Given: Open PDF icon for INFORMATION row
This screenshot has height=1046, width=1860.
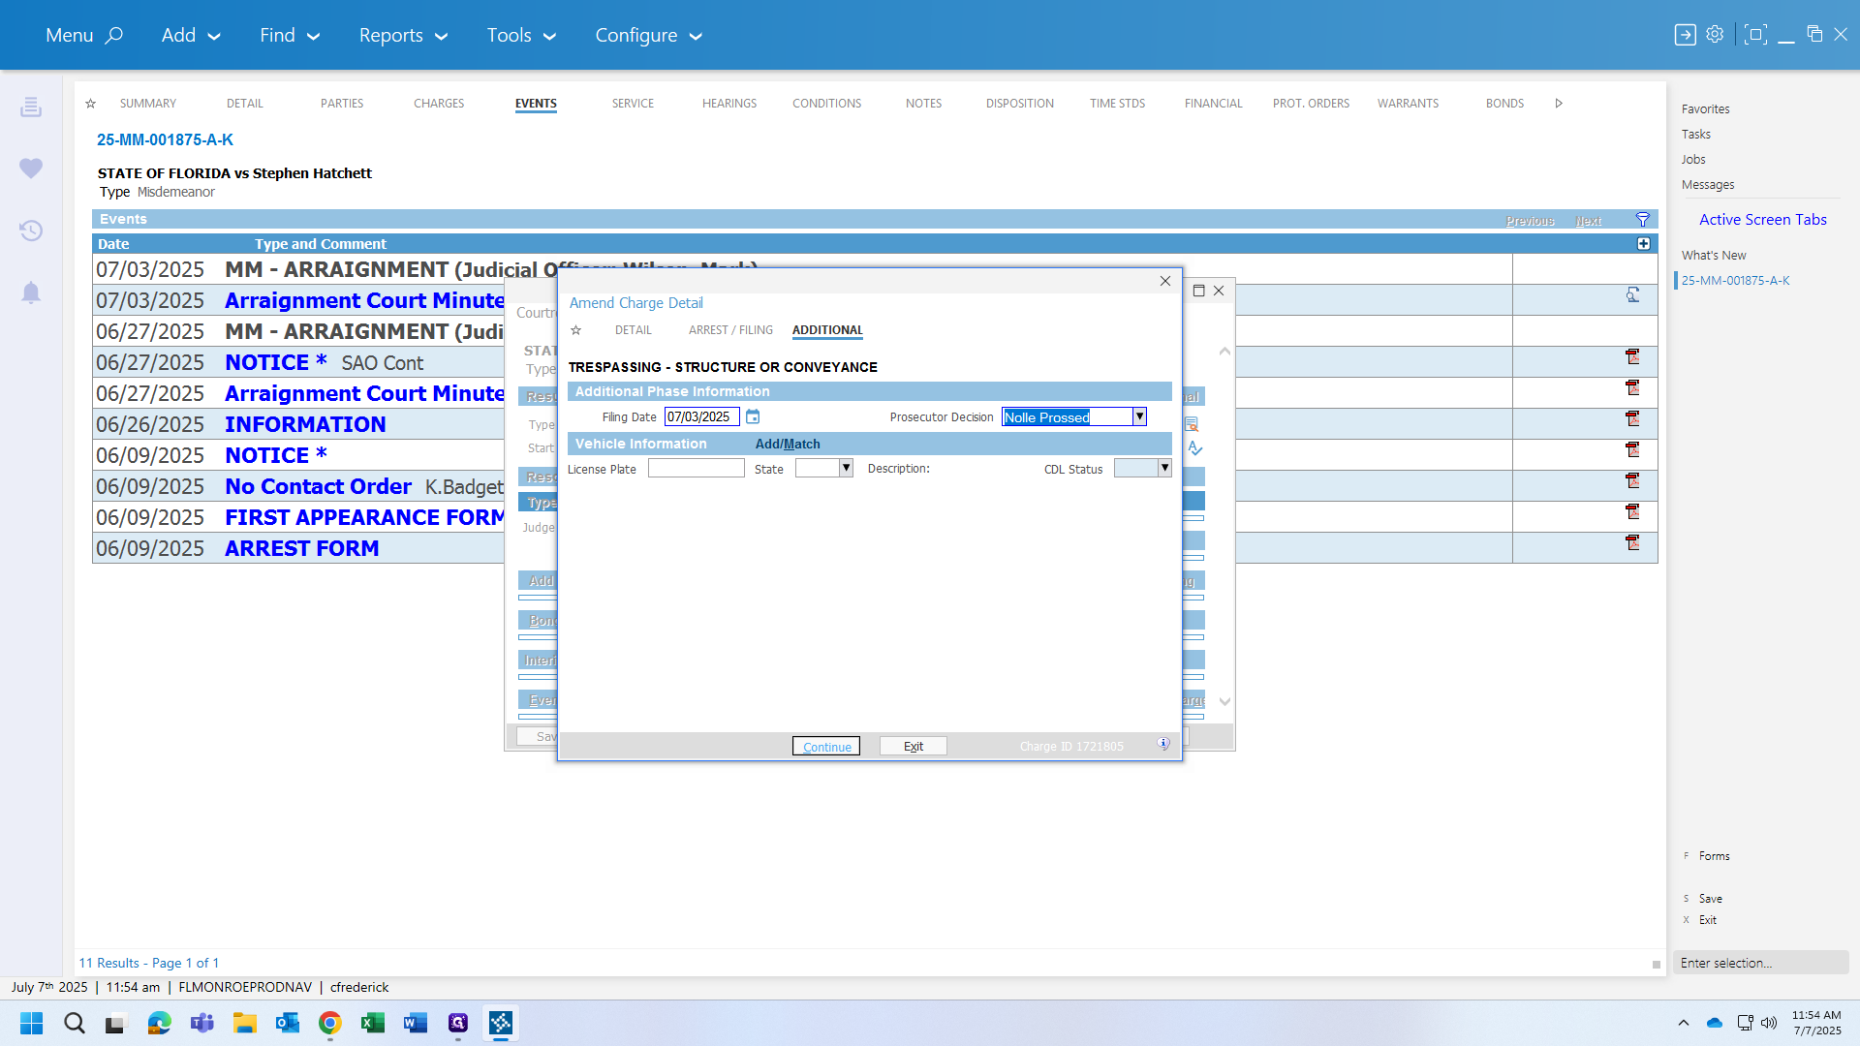Looking at the screenshot, I should 1633,418.
